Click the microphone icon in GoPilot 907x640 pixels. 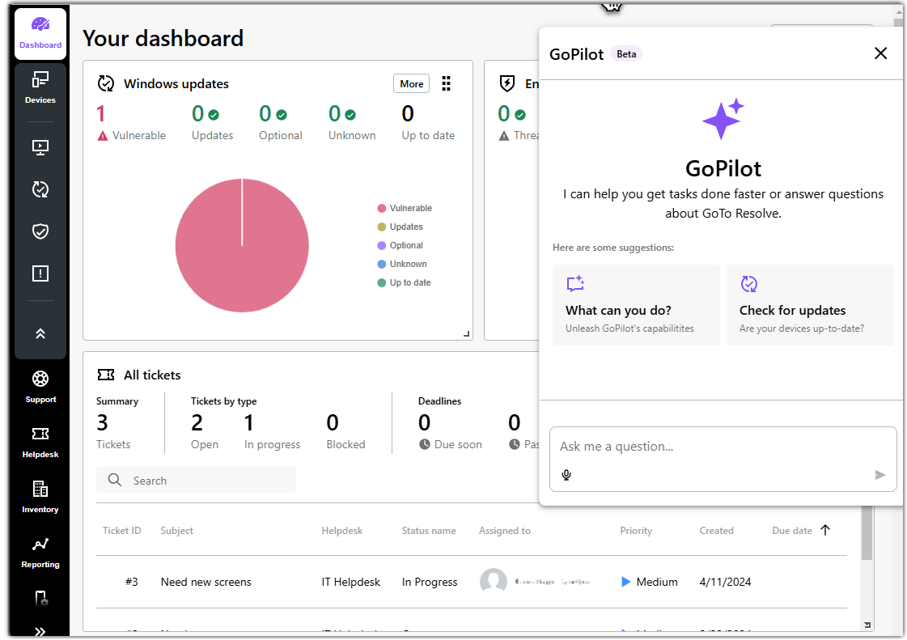(566, 475)
